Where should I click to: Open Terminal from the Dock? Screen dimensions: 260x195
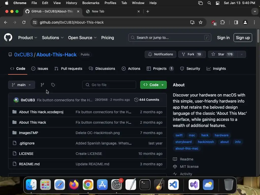(x=145, y=185)
